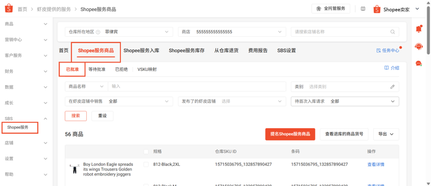Open Shopee服务 in the sidebar

pyautogui.click(x=18, y=127)
